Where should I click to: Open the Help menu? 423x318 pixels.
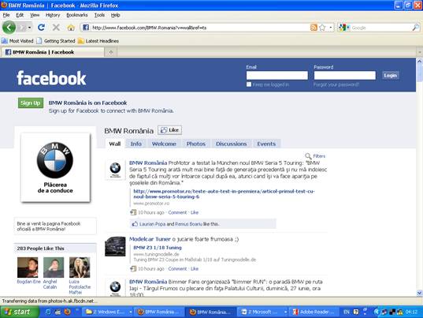click(115, 15)
